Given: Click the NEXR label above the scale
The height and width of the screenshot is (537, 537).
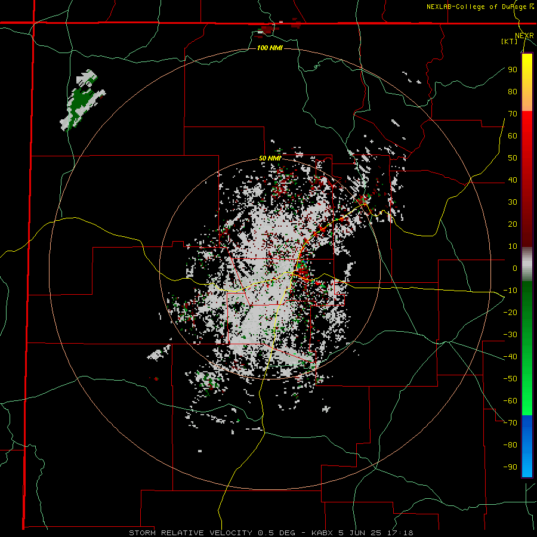Looking at the screenshot, I should pyautogui.click(x=524, y=36).
